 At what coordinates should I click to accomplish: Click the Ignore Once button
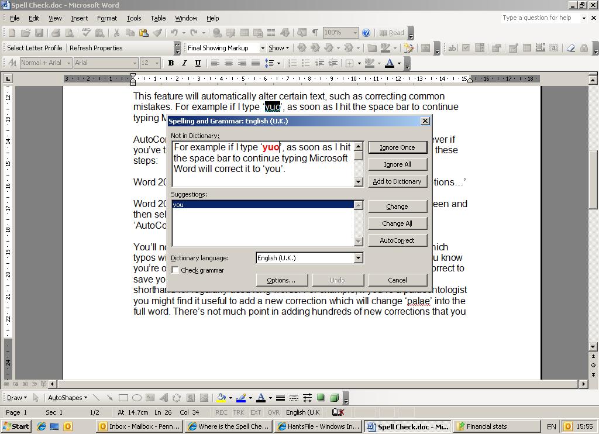(x=397, y=147)
